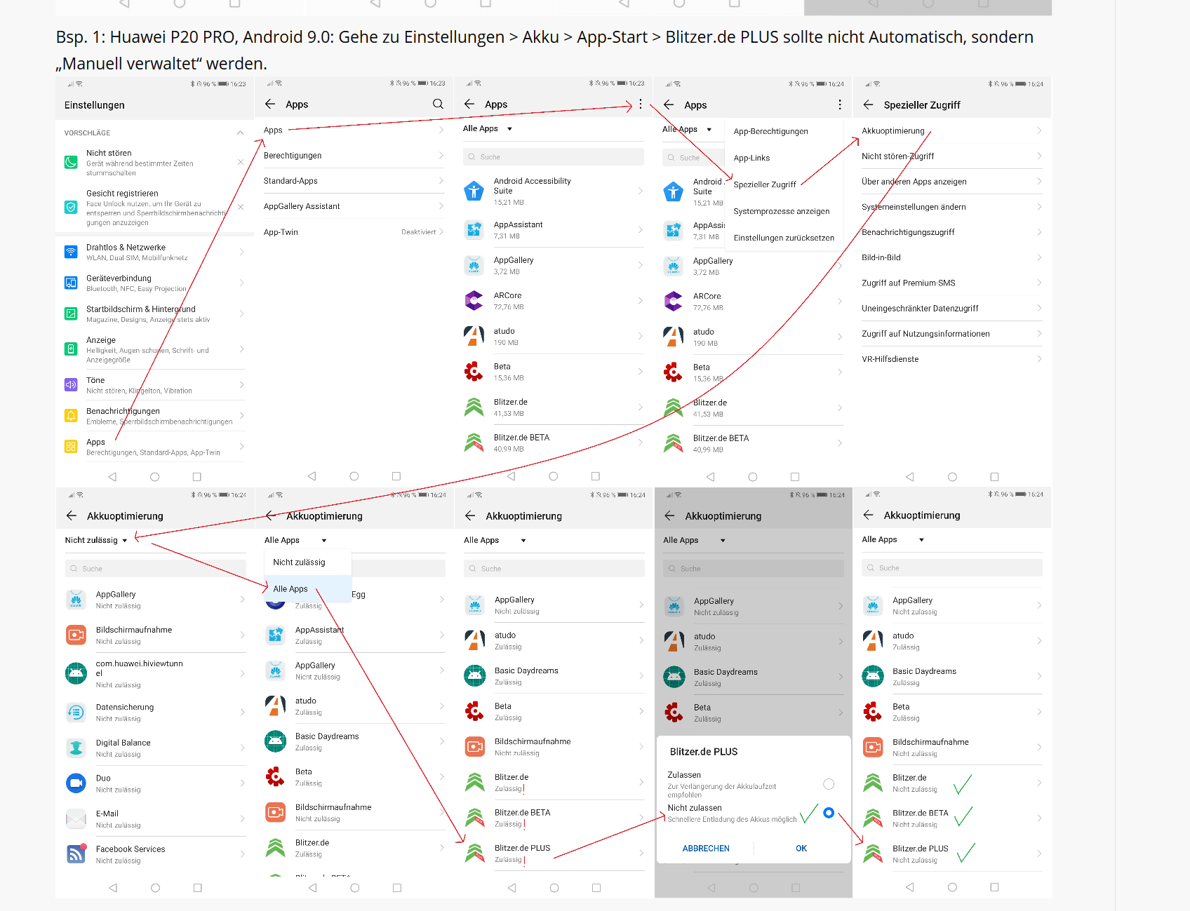
Task: Tap the Startbildschirm & Hintergrund icon
Action: tap(71, 313)
